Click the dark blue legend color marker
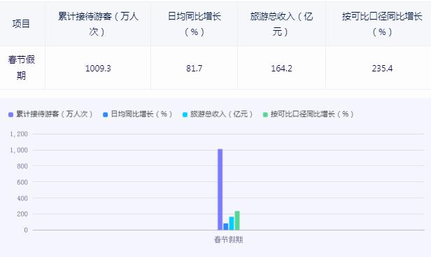Viewport: 431px width, 257px height. coord(105,114)
